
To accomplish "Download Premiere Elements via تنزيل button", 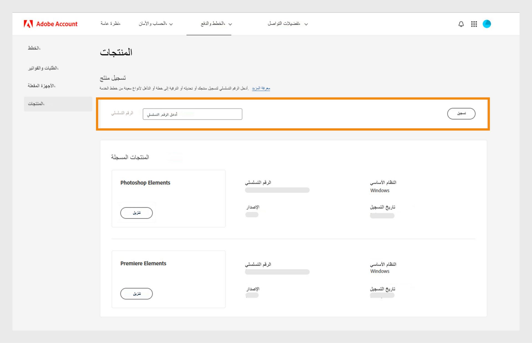I will point(136,293).
